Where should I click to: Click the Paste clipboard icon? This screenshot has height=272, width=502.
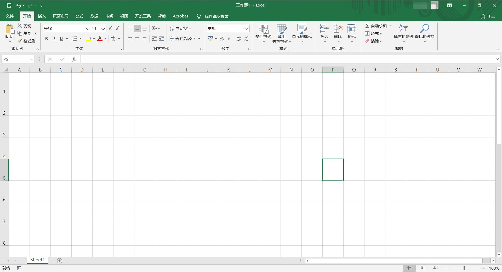tap(9, 29)
